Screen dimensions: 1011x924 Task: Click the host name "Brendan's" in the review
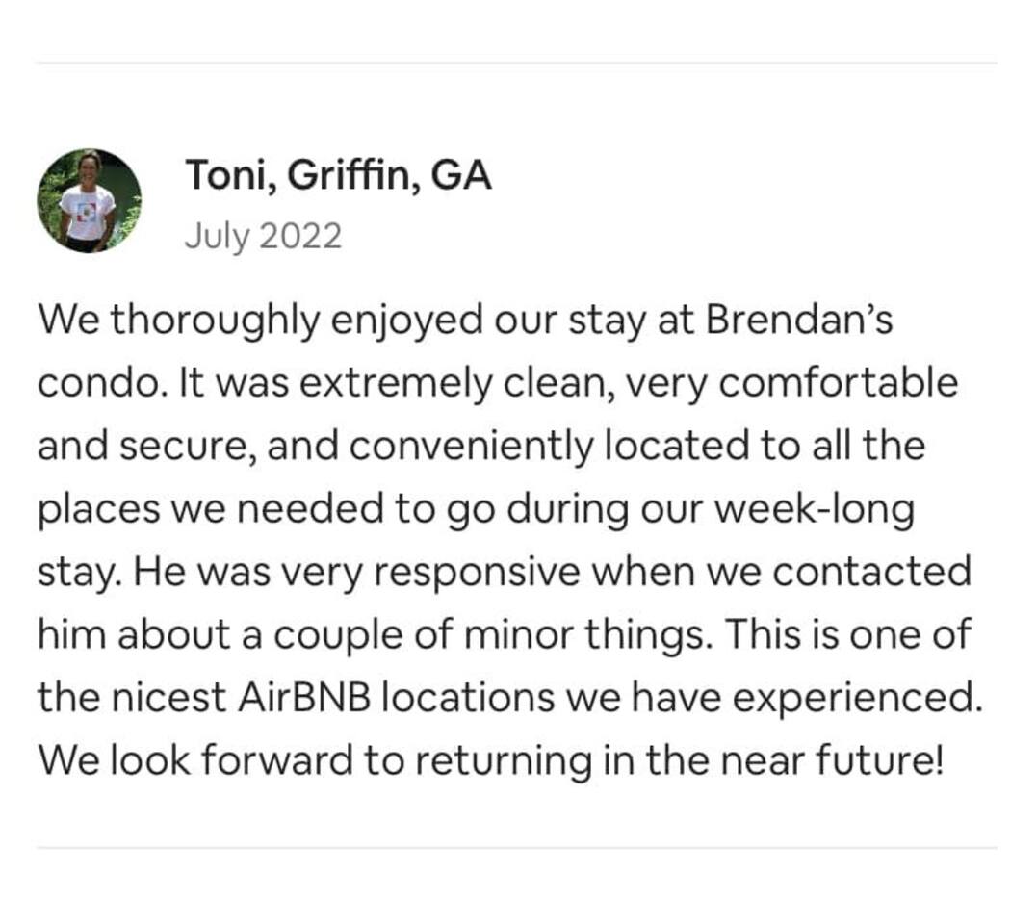click(x=799, y=321)
